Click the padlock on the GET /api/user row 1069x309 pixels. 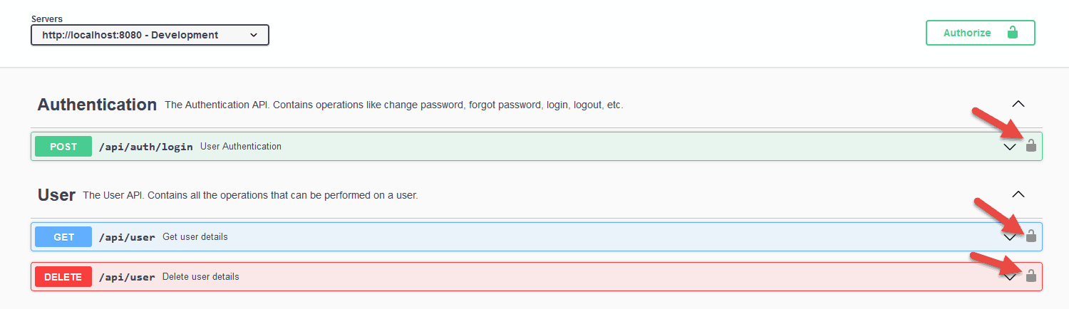pyautogui.click(x=1031, y=236)
